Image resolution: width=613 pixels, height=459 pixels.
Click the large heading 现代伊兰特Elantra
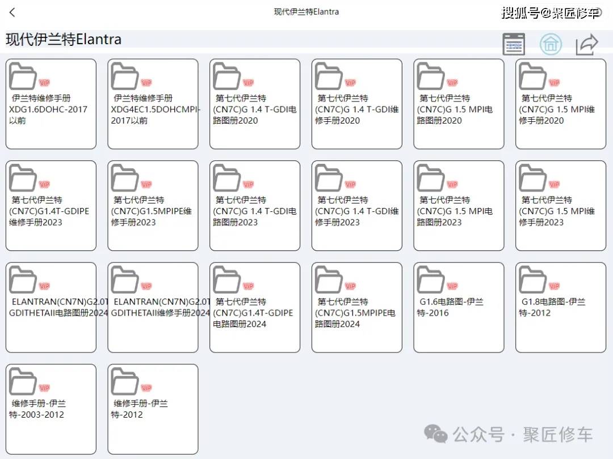coord(64,40)
